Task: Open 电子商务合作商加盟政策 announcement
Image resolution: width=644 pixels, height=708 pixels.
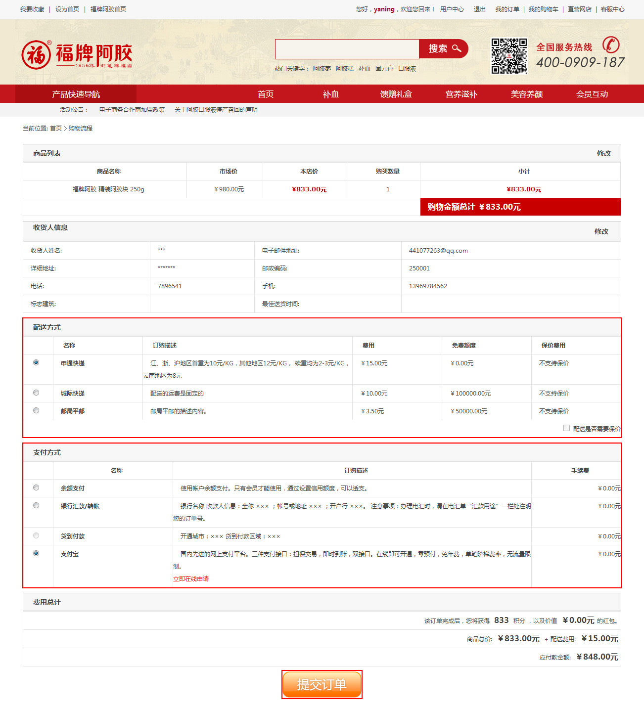Action: [132, 110]
